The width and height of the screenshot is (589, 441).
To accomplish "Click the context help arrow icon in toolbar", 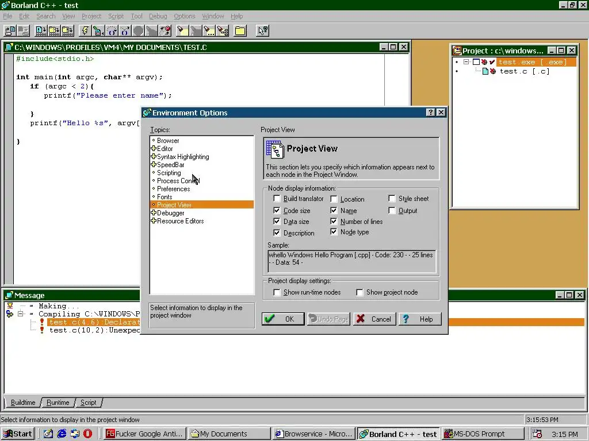I will click(x=262, y=30).
